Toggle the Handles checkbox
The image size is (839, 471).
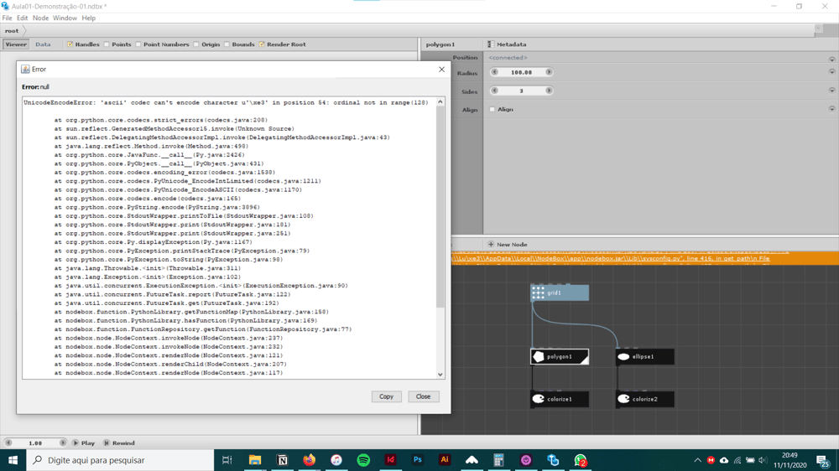tap(70, 44)
